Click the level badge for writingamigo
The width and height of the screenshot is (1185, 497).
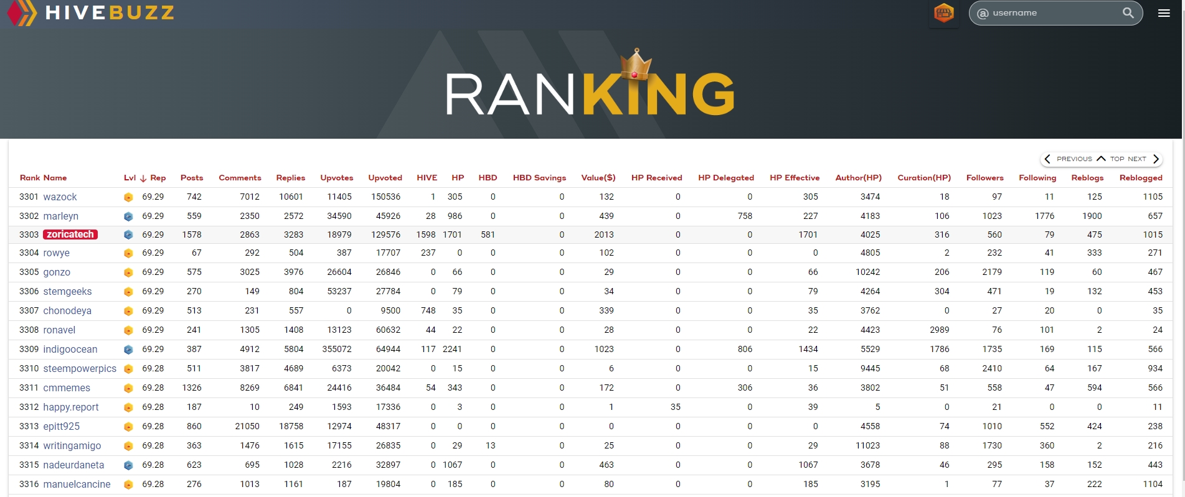point(128,446)
